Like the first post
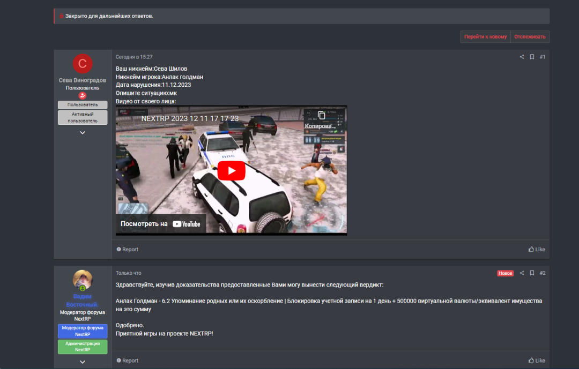 pos(537,250)
